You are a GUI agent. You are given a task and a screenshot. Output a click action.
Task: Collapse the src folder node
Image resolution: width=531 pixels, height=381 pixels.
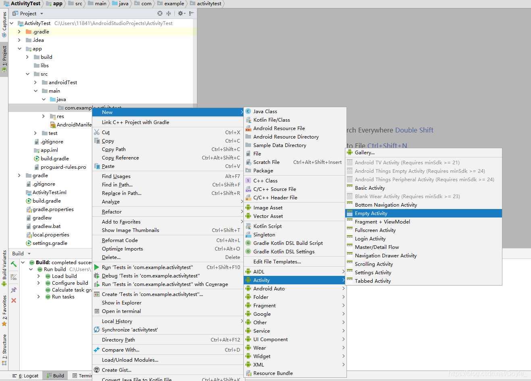point(27,74)
